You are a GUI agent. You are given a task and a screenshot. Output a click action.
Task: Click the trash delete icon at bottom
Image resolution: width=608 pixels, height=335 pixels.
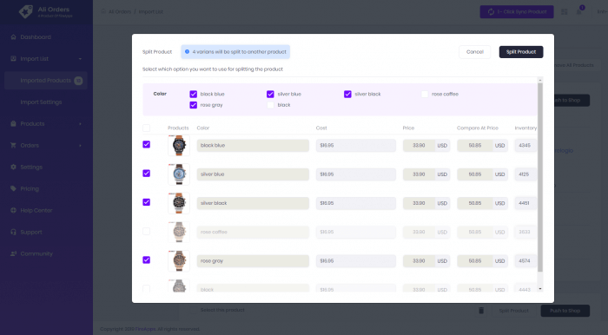[481, 311]
